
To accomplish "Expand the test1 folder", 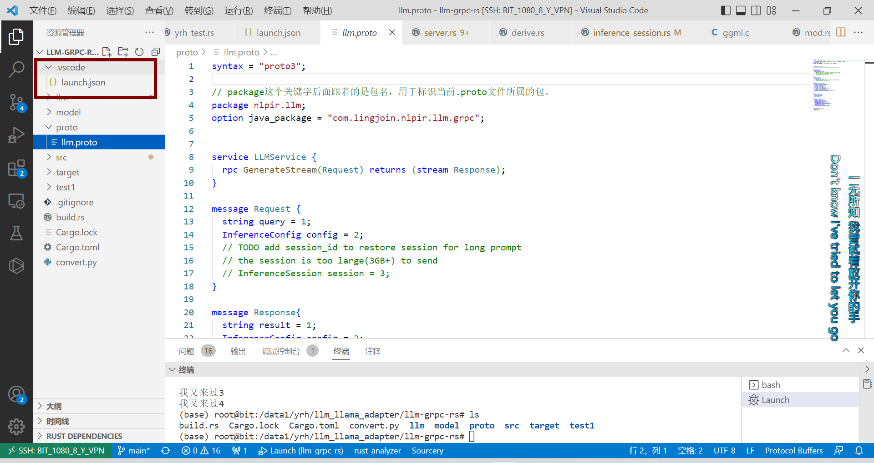I will click(99, 187).
